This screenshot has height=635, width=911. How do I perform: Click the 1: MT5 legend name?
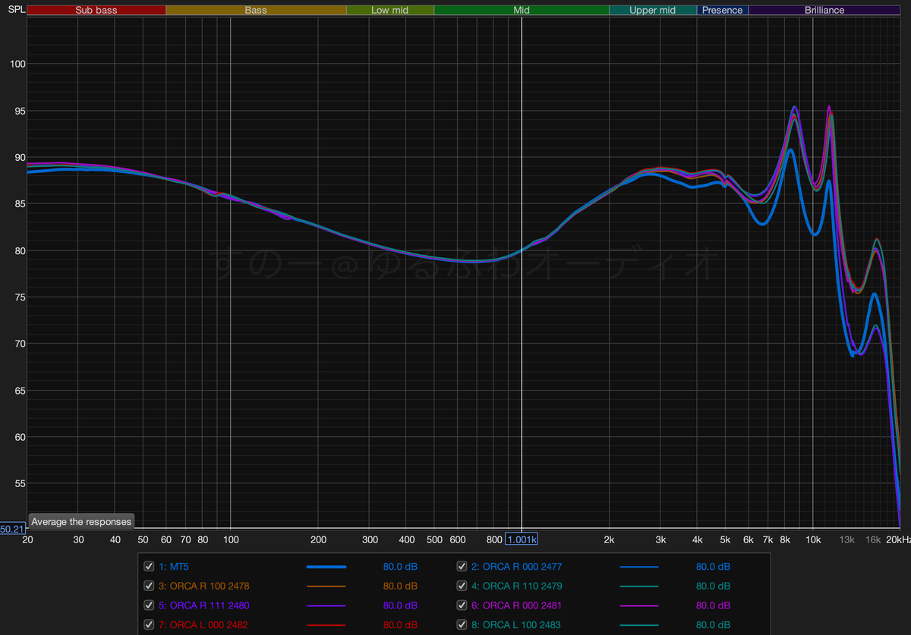click(x=173, y=567)
